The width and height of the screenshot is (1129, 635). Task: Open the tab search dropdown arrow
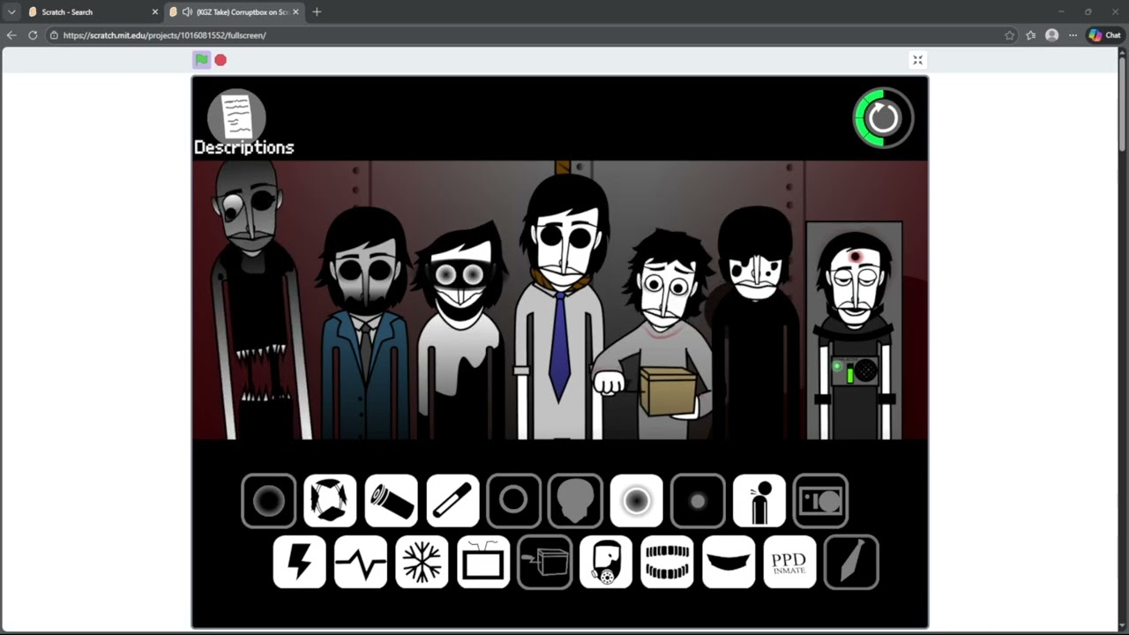11,12
